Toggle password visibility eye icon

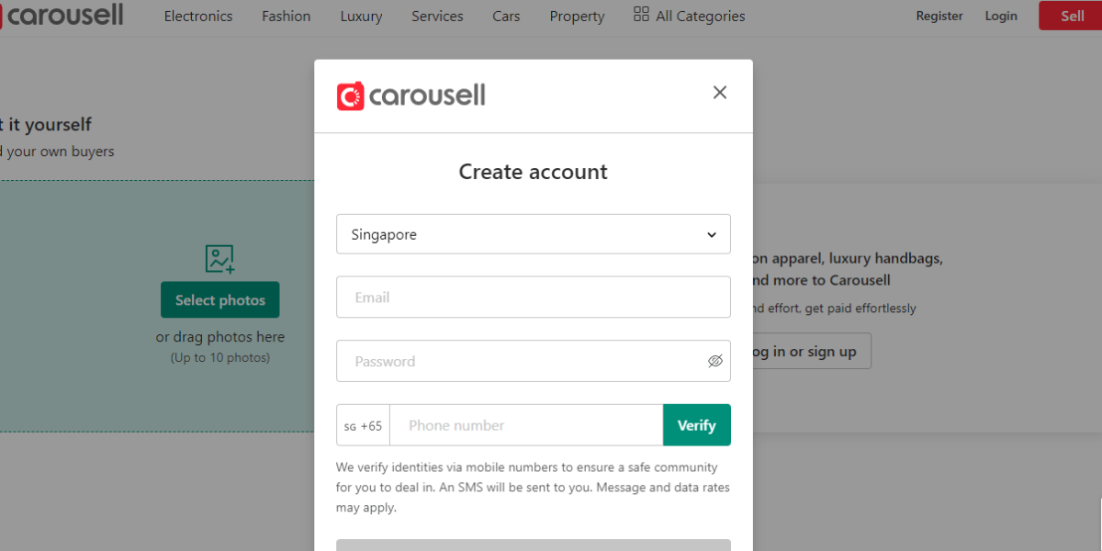(715, 361)
